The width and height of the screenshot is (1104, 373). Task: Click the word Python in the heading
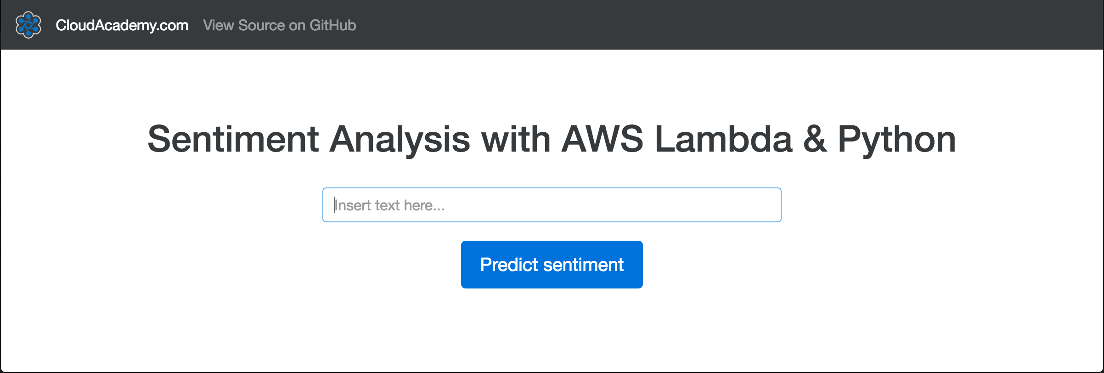click(x=896, y=139)
